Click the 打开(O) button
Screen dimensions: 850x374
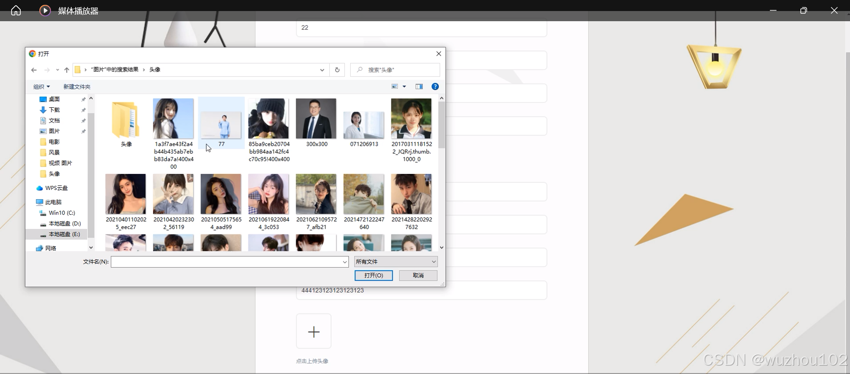click(374, 276)
